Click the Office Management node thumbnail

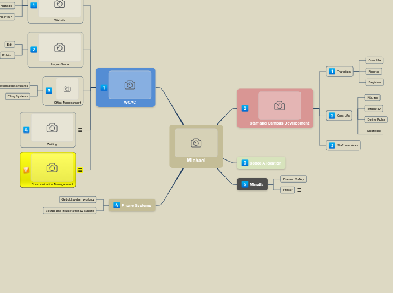click(x=67, y=89)
